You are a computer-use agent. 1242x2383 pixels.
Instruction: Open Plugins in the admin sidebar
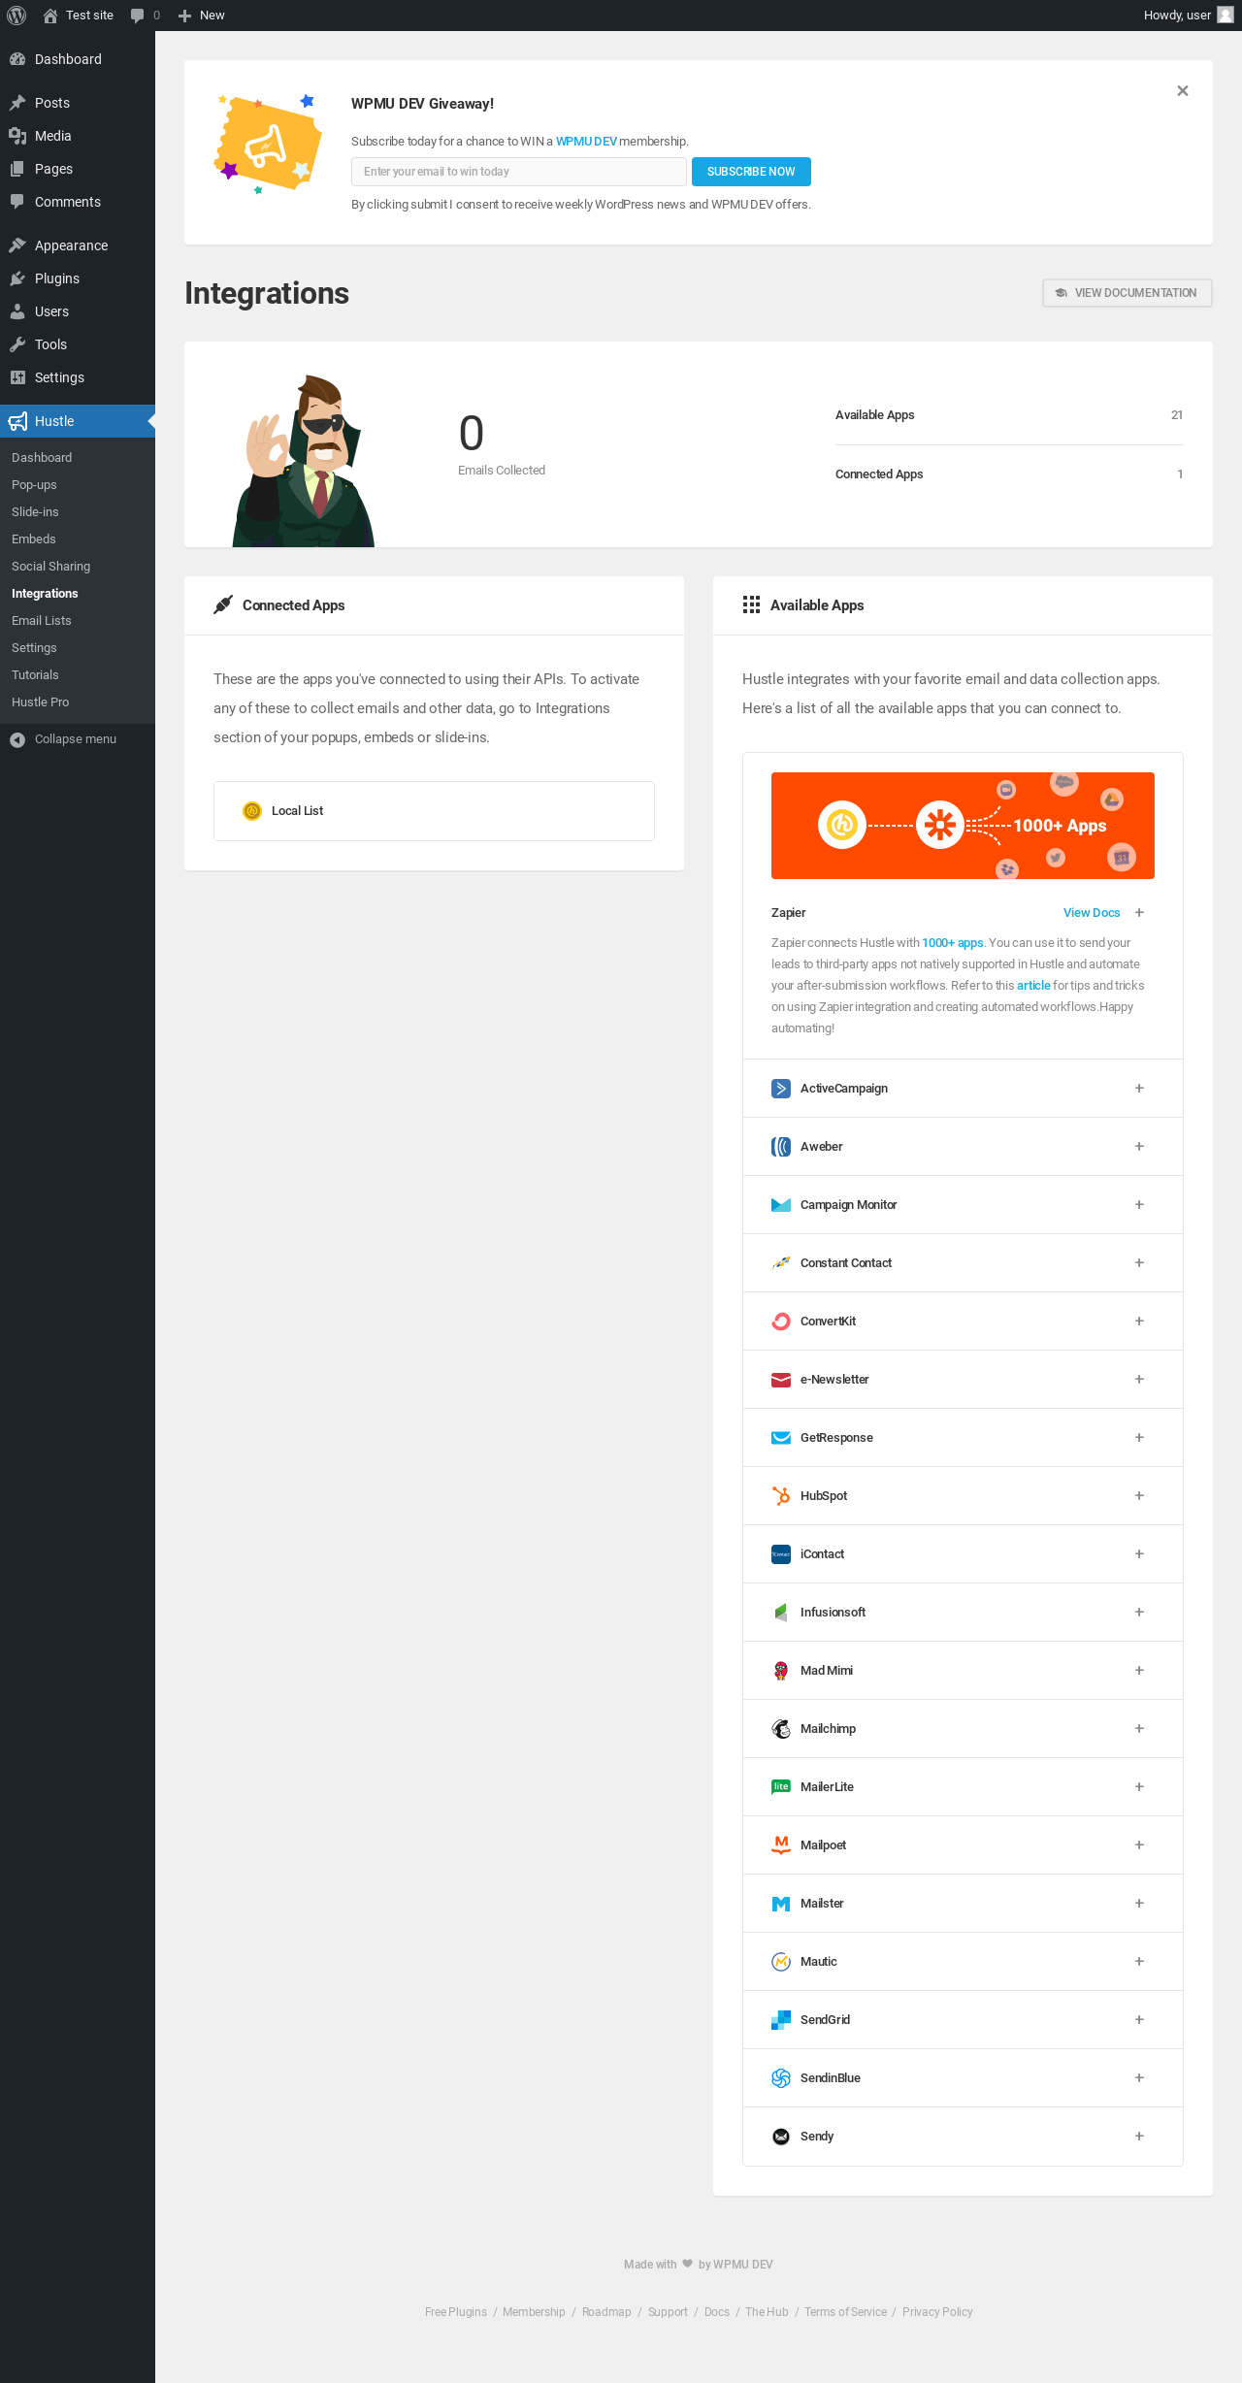(x=78, y=278)
